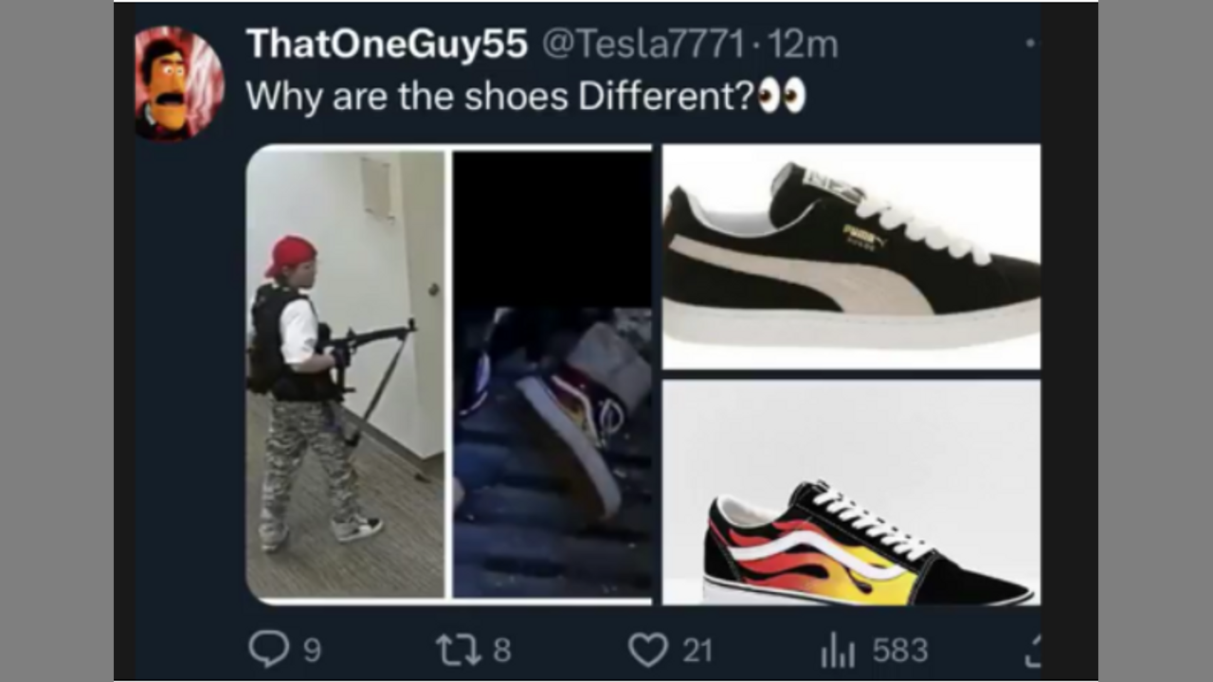Like the tweet with the heart icon
This screenshot has height=682, width=1213.
pos(649,650)
